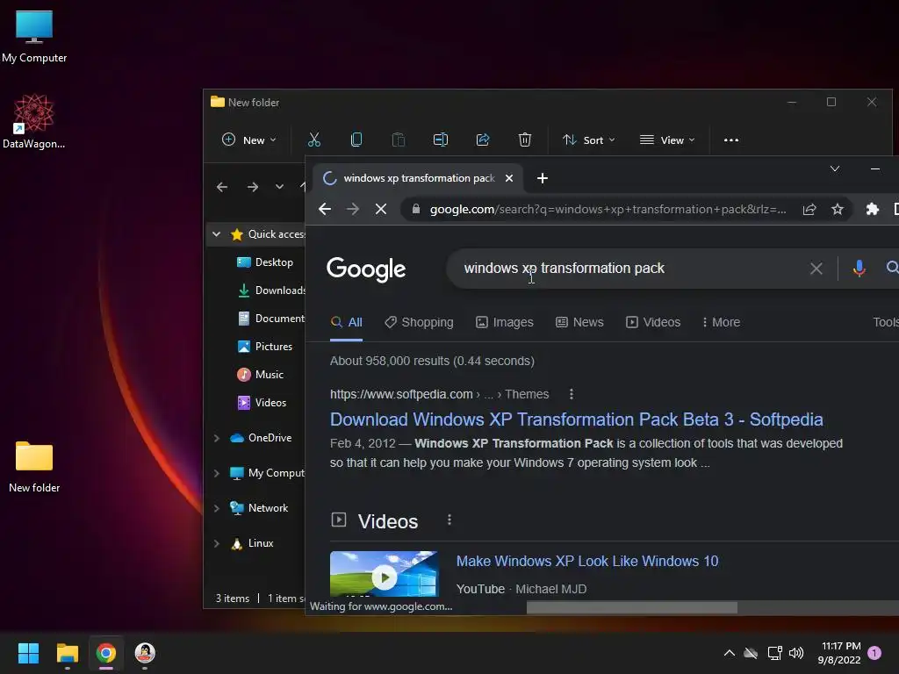Screen dimensions: 899x674
Task: Select Pictures in Quick access
Action: [266, 347]
